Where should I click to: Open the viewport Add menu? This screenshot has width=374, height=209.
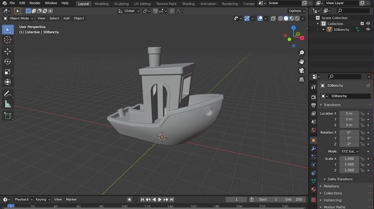pyautogui.click(x=66, y=18)
